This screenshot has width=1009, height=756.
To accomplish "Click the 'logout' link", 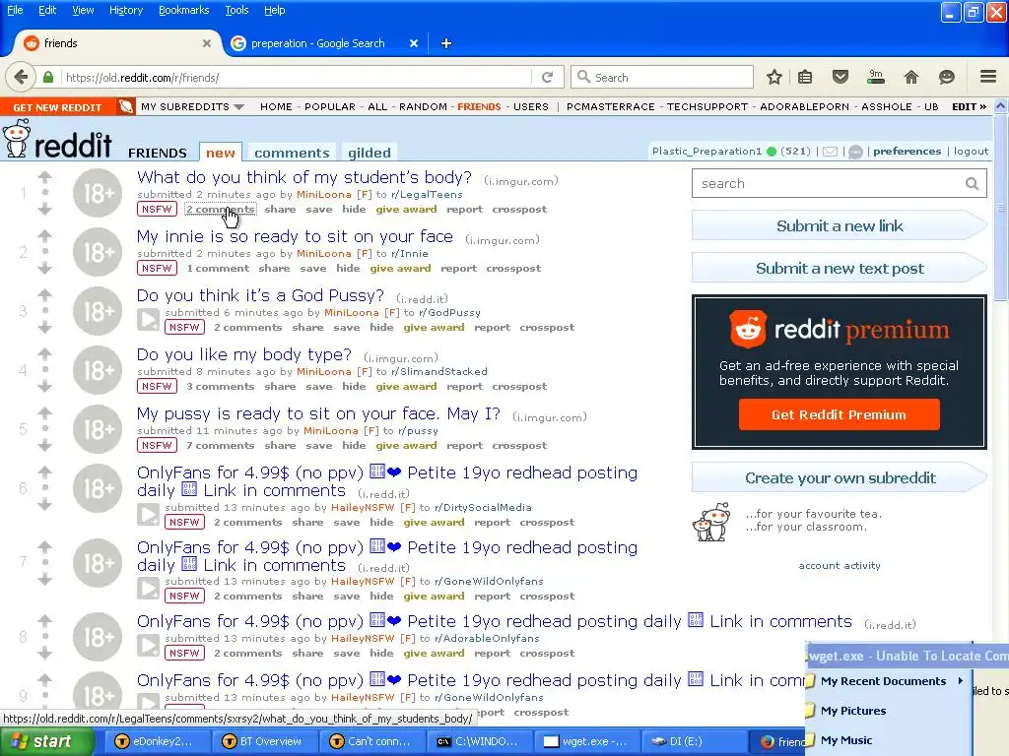I will click(x=971, y=151).
